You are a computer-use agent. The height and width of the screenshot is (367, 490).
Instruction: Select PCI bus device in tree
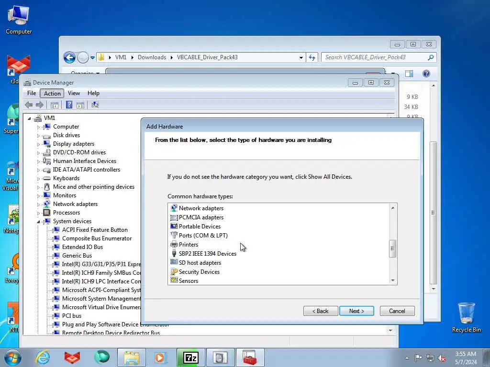72,316
